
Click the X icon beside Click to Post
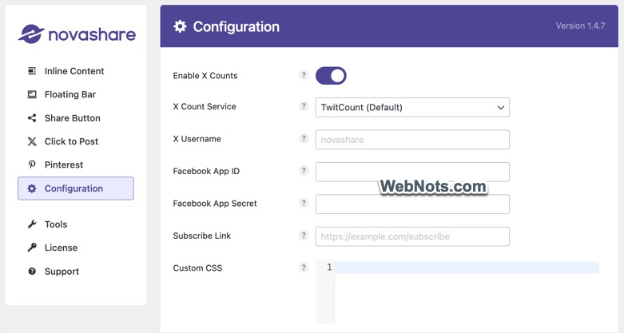32,141
